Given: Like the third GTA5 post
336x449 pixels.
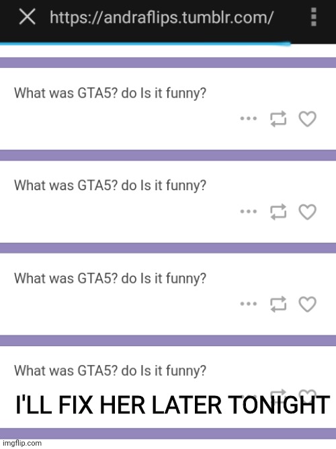Looking at the screenshot, I should click(307, 304).
